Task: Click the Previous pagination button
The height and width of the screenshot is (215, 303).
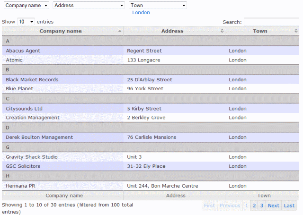Action: [230, 206]
